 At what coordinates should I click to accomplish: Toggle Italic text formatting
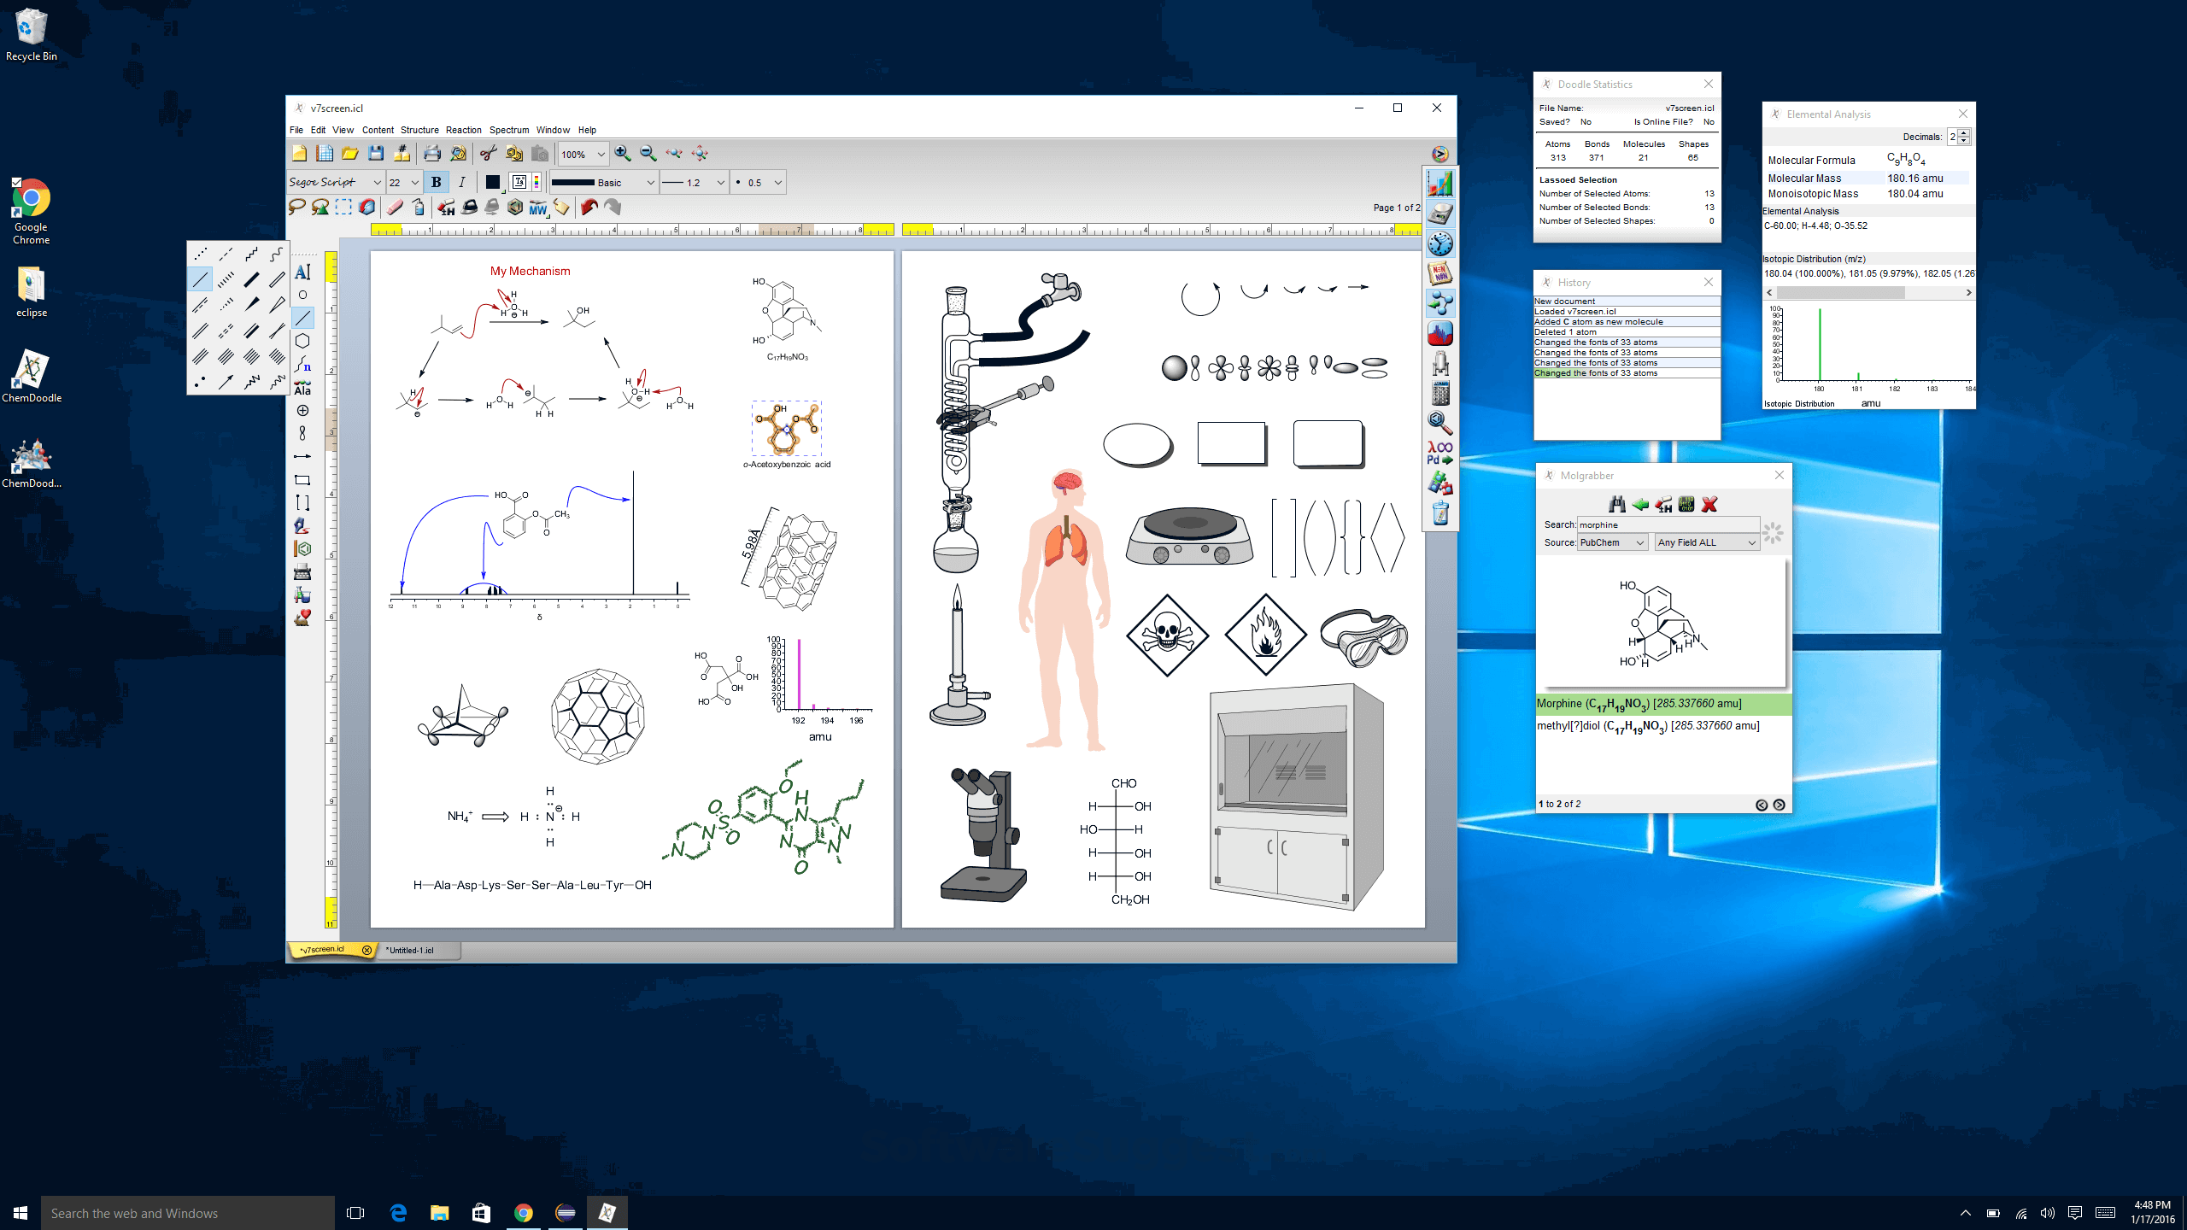pos(461,182)
